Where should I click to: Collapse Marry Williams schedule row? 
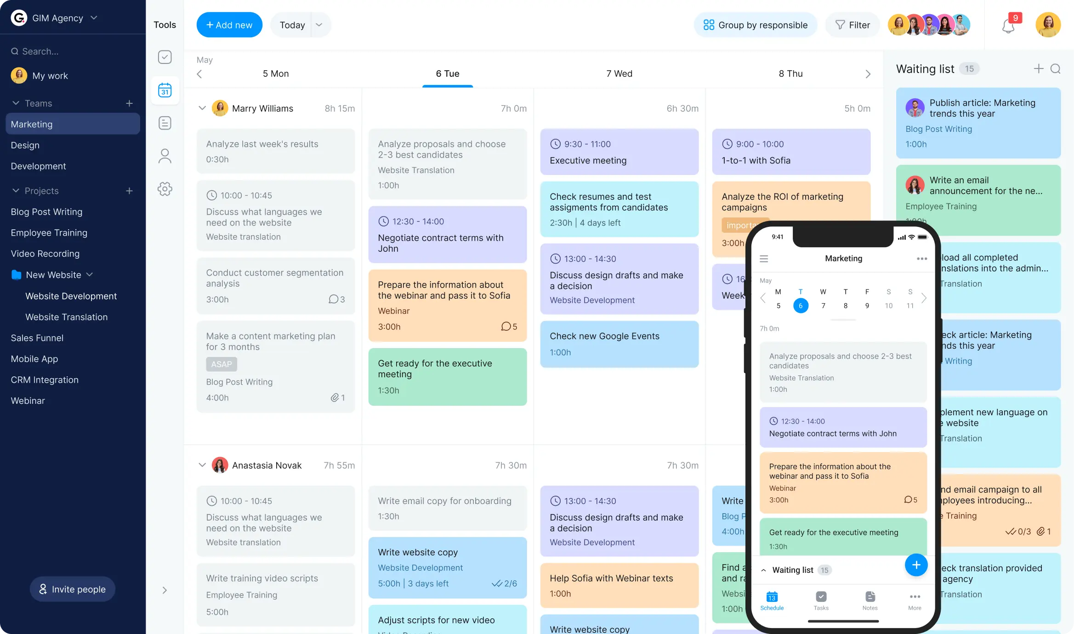point(202,108)
